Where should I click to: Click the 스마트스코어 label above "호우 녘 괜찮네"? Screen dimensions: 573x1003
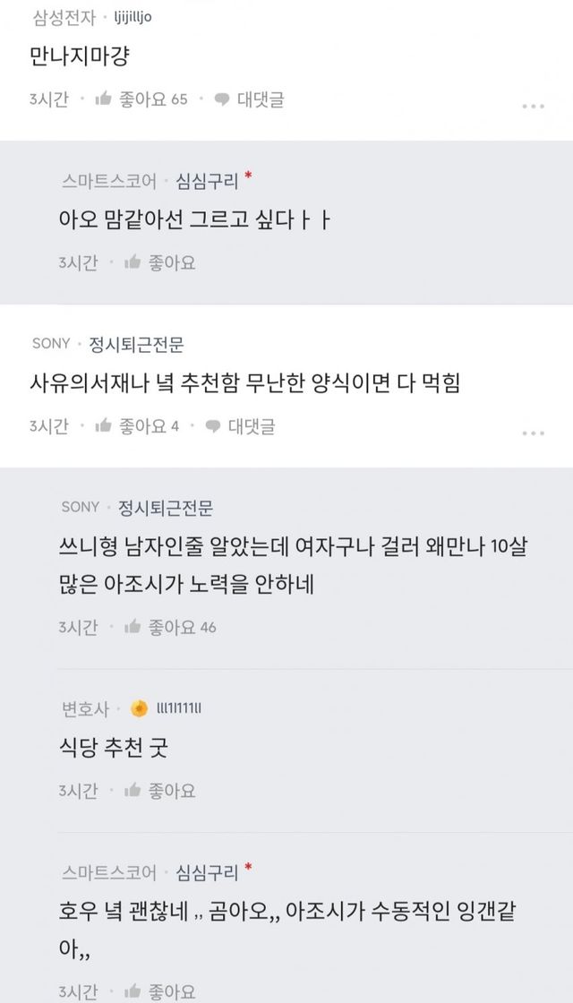[x=109, y=871]
